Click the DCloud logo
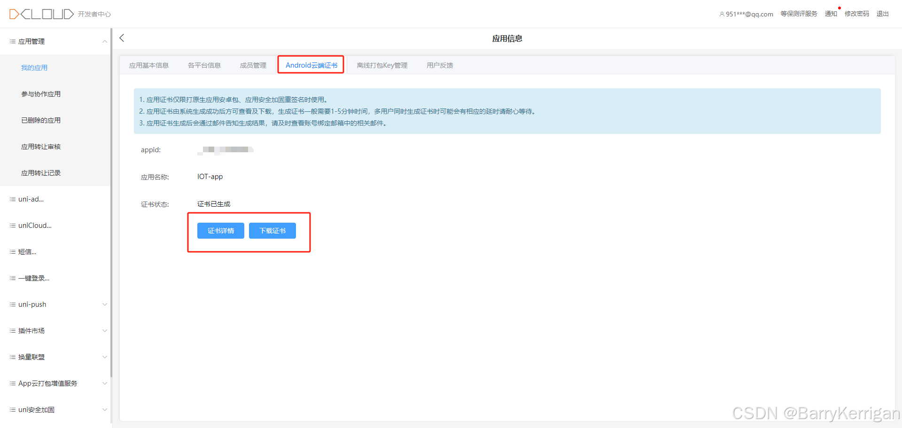The height and width of the screenshot is (428, 902). coord(41,14)
